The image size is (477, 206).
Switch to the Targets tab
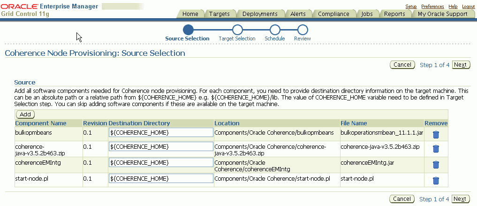pos(220,14)
